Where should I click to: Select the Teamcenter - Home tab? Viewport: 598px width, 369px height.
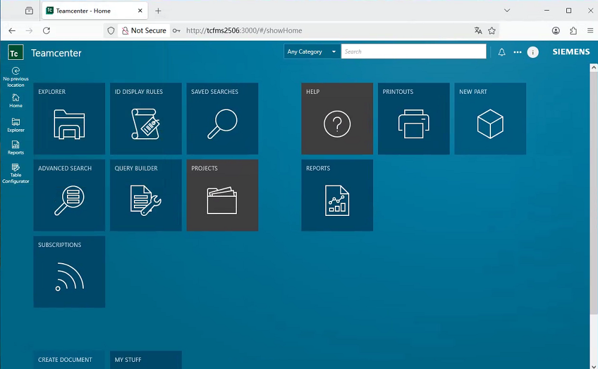(94, 11)
